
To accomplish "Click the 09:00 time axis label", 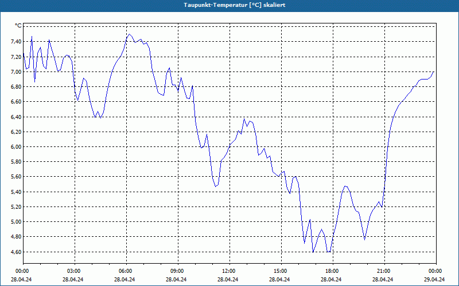I will [178, 271].
